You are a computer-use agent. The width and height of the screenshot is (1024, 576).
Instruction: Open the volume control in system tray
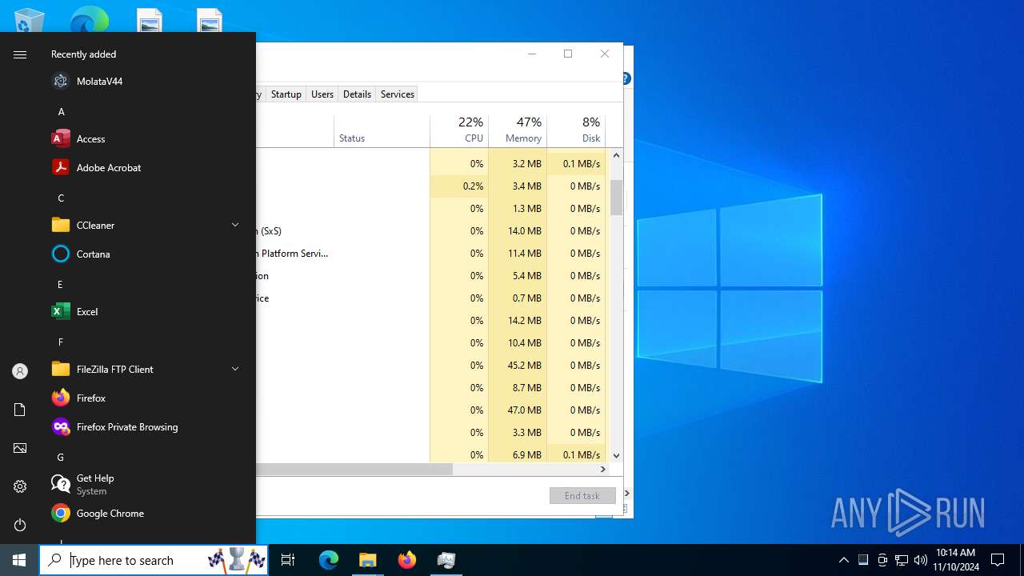pos(920,560)
